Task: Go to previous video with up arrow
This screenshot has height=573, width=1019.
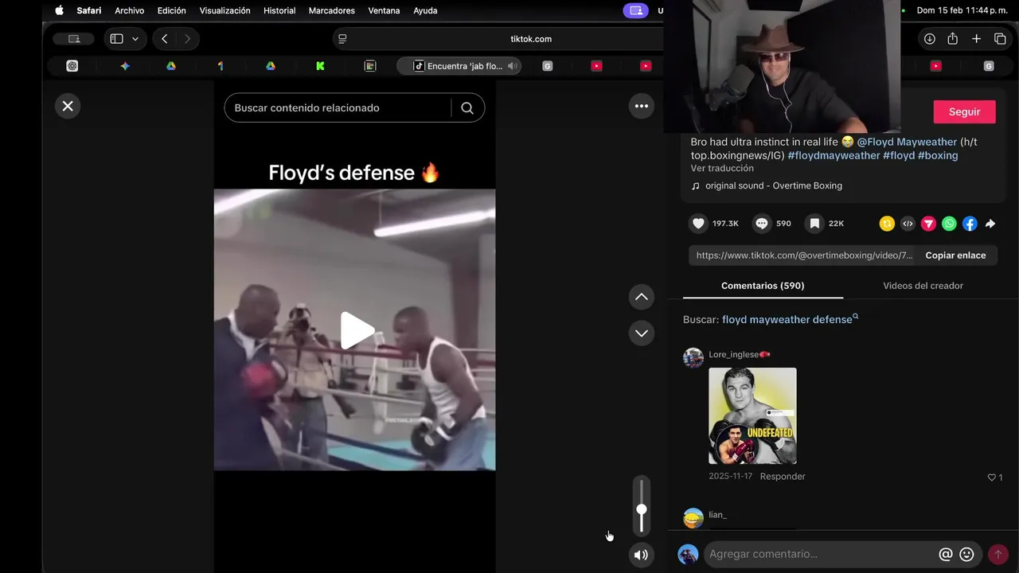Action: pos(642,297)
